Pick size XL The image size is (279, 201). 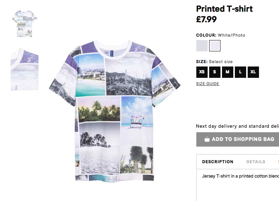click(x=253, y=72)
